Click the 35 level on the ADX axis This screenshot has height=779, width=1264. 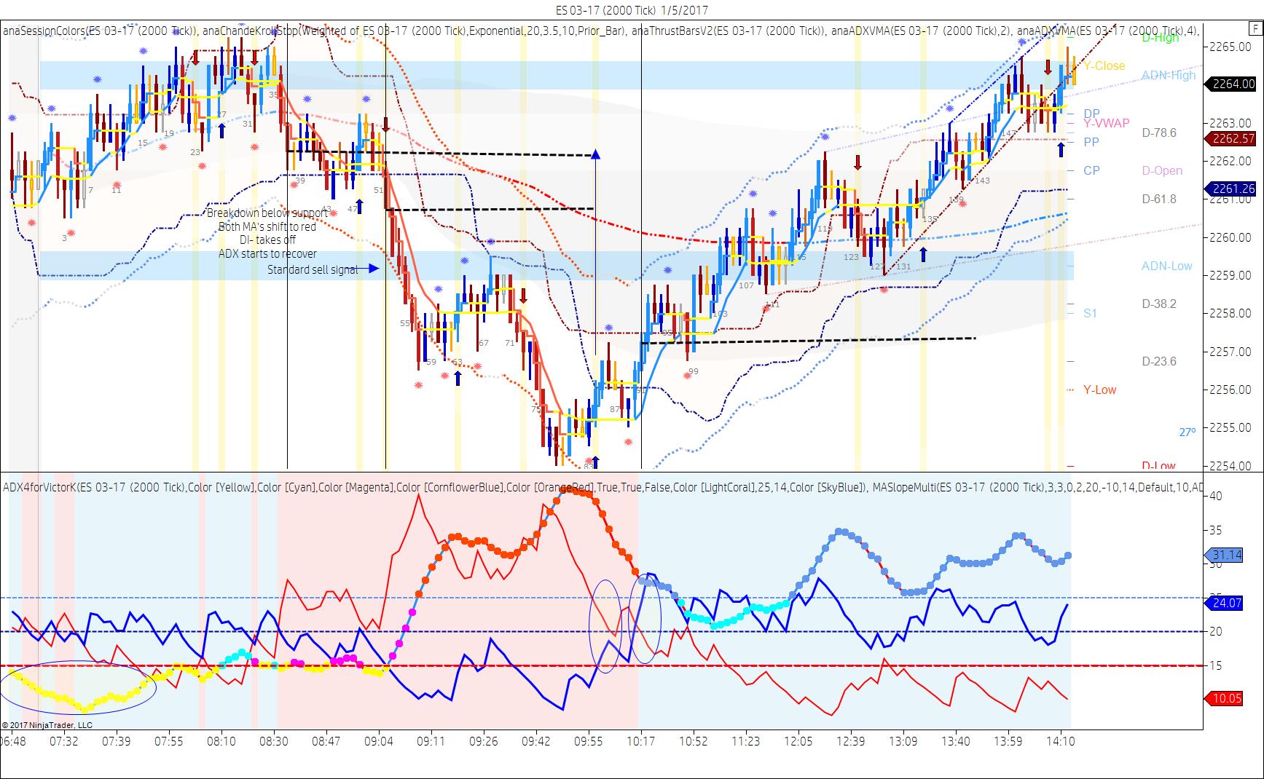pos(1216,530)
